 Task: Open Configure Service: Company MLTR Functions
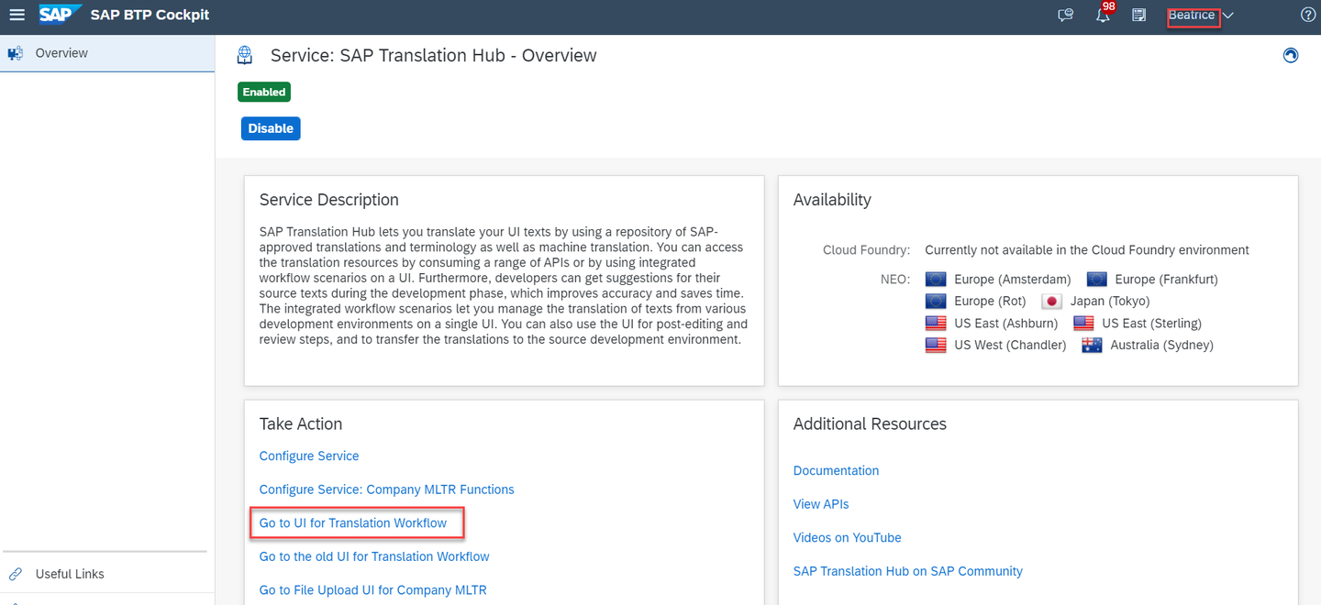(387, 489)
